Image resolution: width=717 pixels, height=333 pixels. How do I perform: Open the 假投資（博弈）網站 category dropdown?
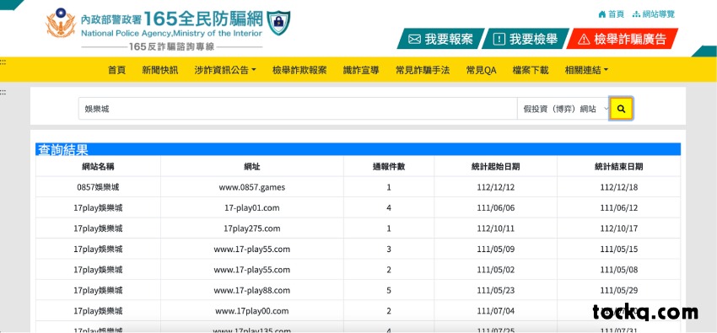point(563,109)
